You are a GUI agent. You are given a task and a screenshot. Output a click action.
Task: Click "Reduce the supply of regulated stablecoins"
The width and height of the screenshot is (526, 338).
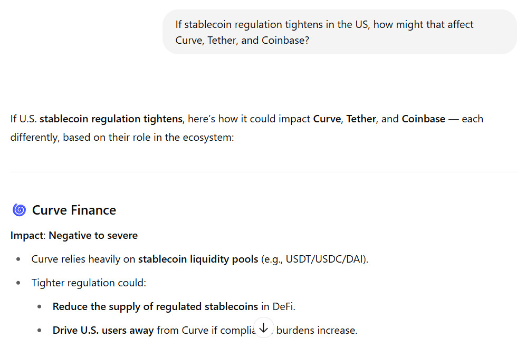click(x=155, y=306)
